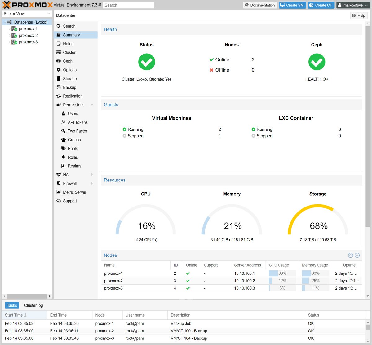372x345 pixels.
Task: Click the Roles figure icon
Action: (64, 157)
